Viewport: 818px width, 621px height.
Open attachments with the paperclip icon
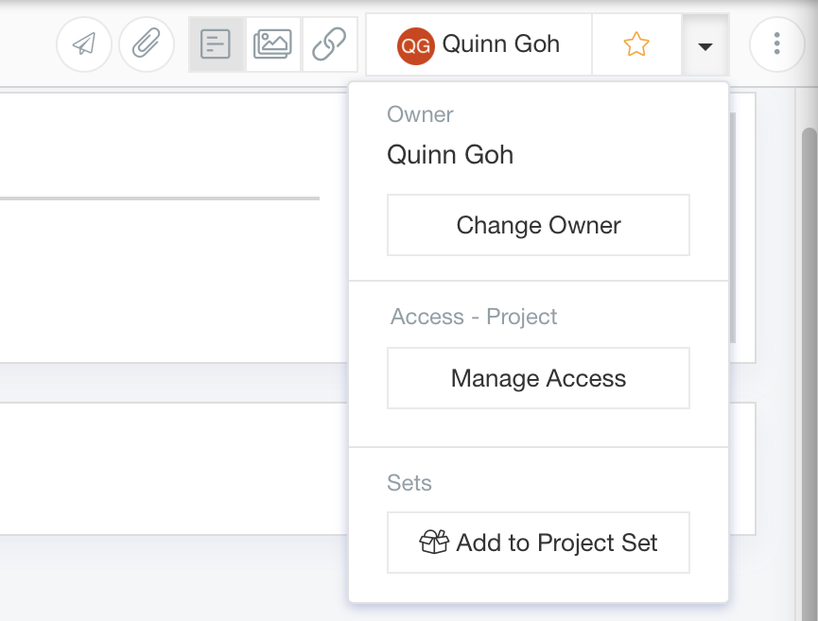(x=146, y=43)
